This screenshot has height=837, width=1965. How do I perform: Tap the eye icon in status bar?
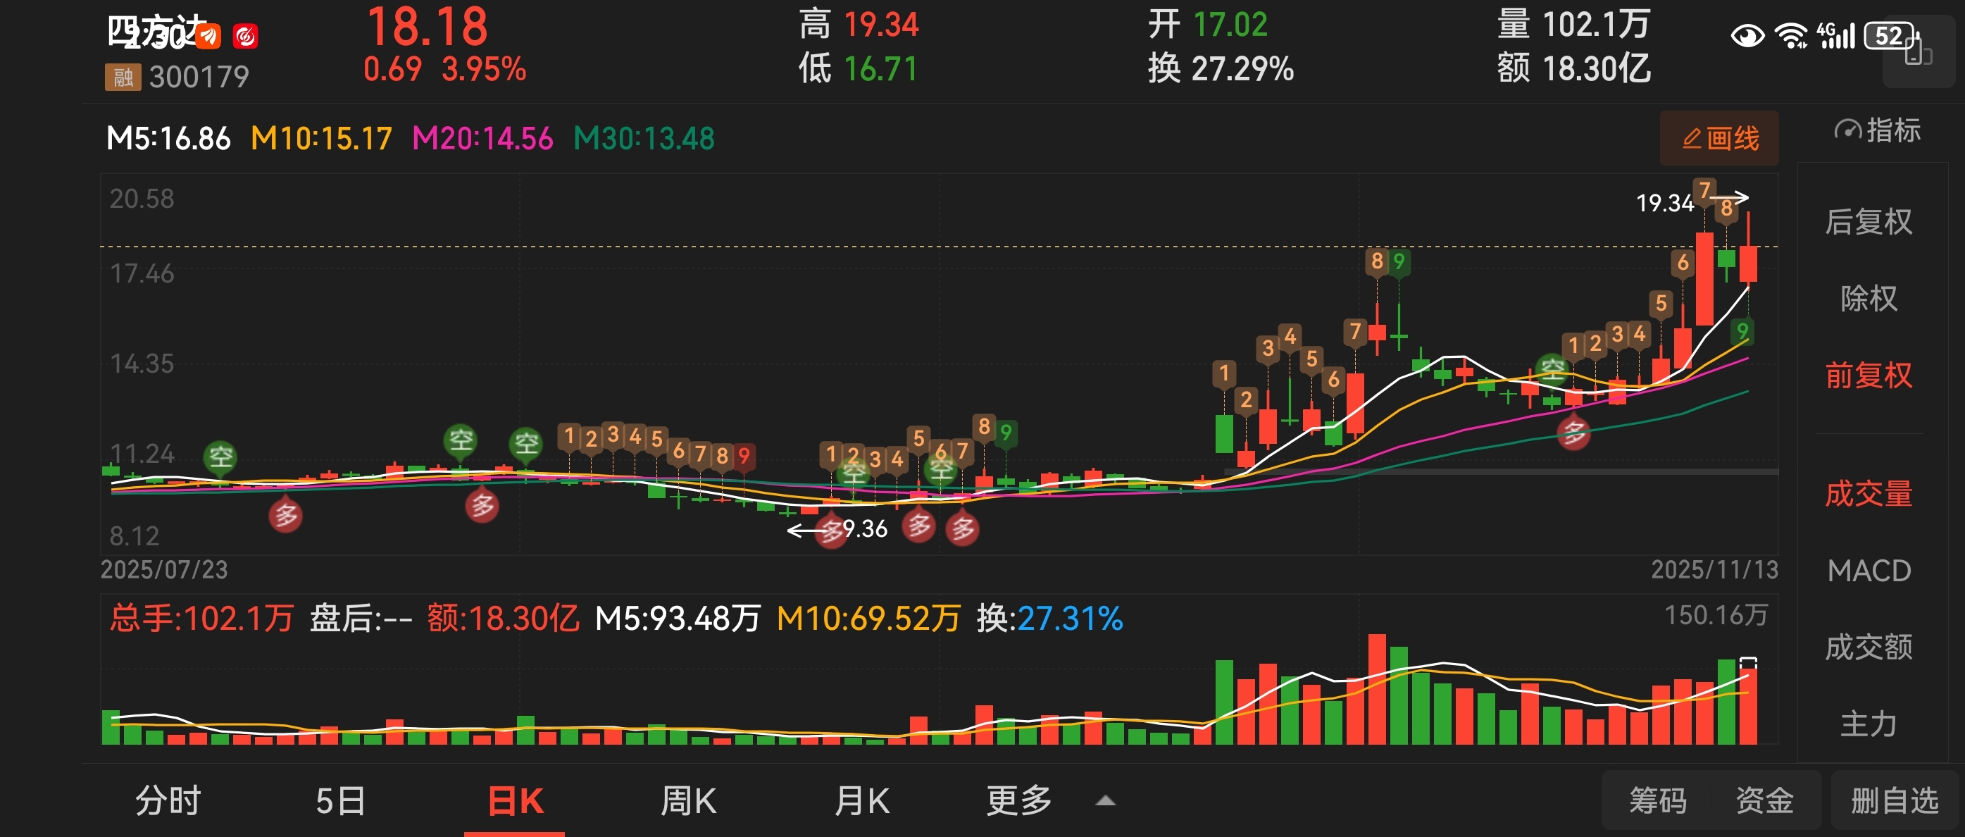tap(1747, 35)
